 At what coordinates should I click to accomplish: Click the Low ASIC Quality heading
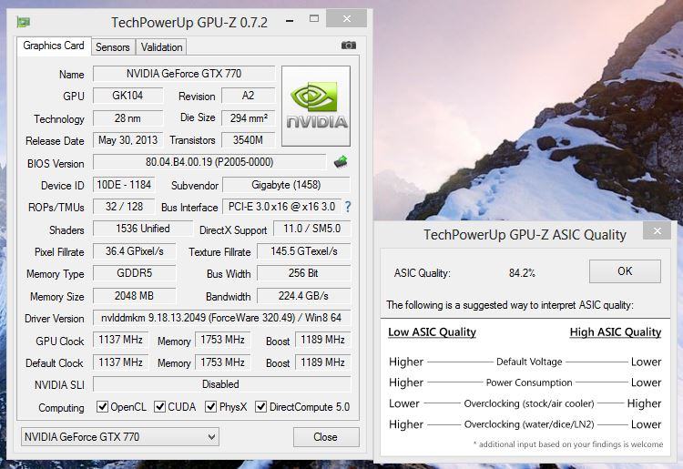click(x=432, y=332)
